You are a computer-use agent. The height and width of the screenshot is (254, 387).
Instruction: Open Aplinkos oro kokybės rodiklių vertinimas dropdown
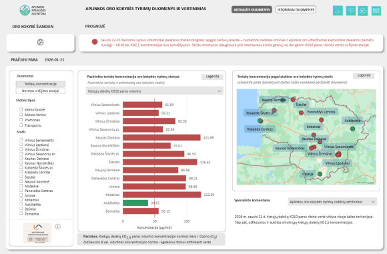coord(332,202)
